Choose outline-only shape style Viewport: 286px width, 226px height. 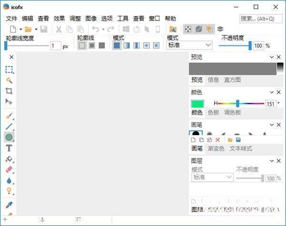[x=82, y=46]
